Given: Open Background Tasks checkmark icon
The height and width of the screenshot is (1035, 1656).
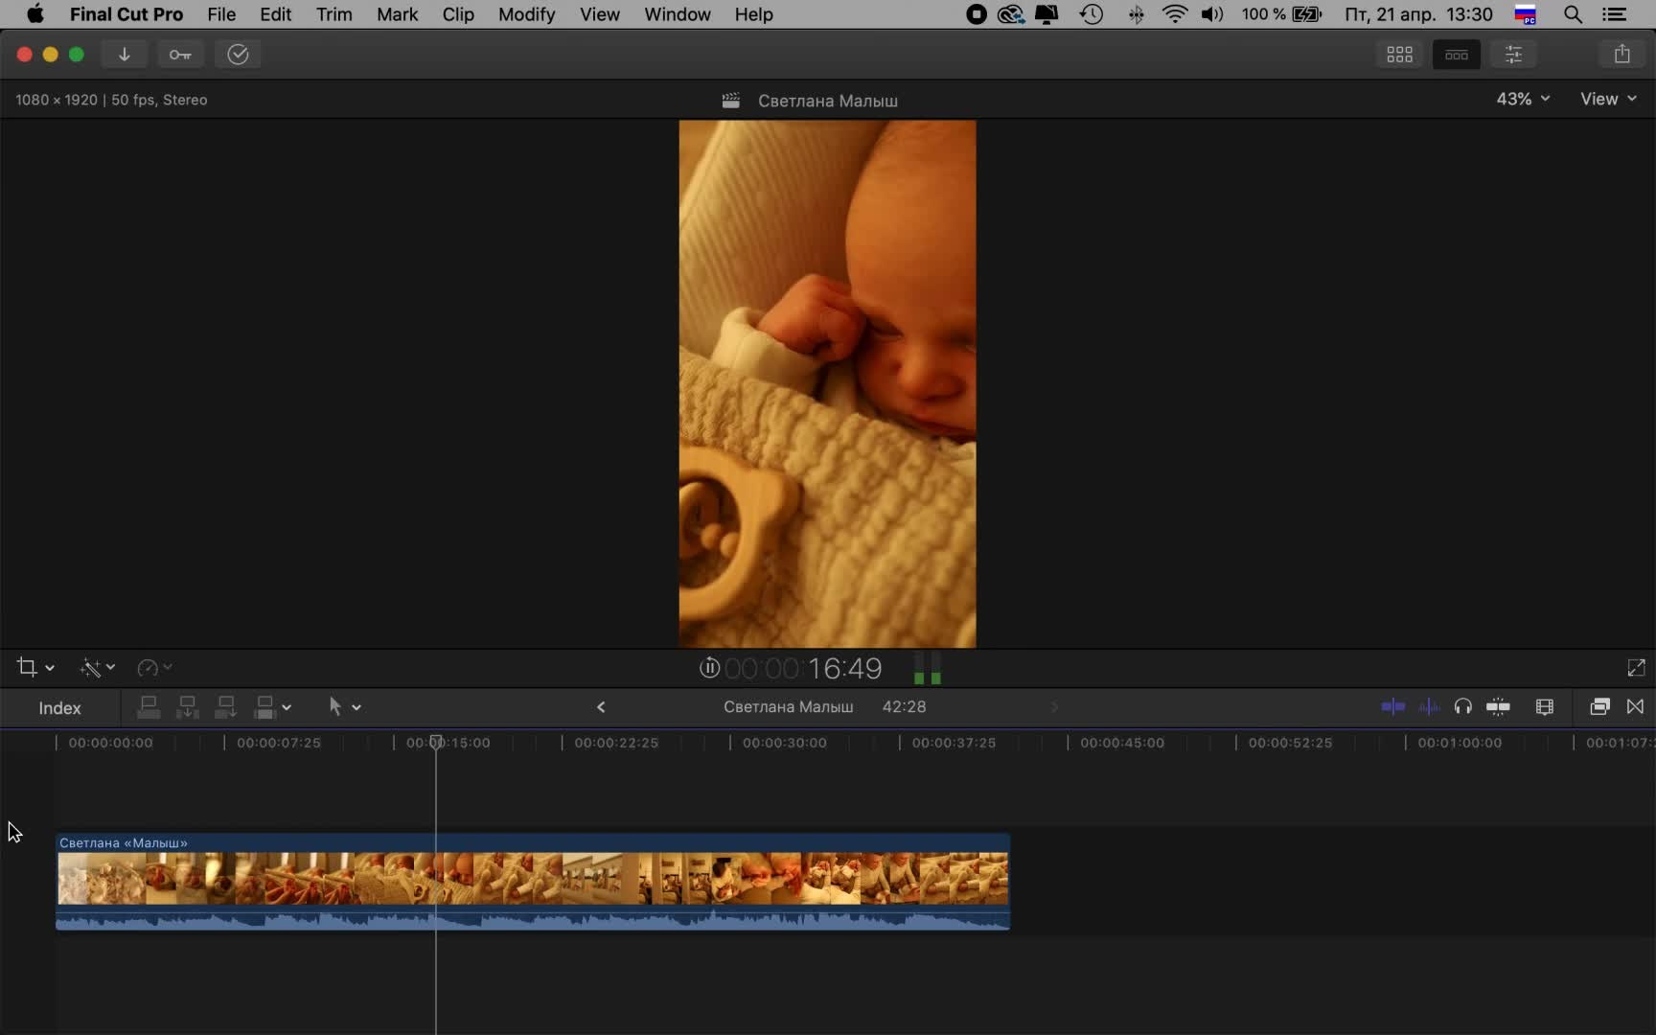Looking at the screenshot, I should click(238, 55).
